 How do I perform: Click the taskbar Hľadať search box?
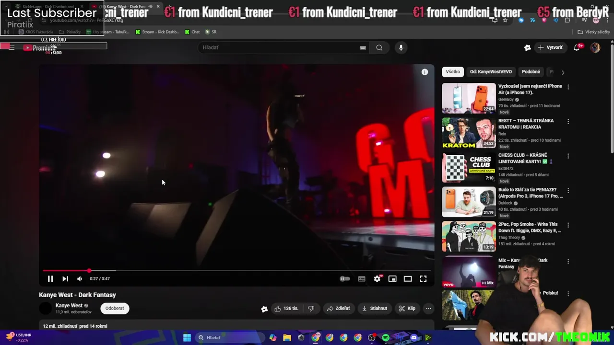pyautogui.click(x=230, y=338)
